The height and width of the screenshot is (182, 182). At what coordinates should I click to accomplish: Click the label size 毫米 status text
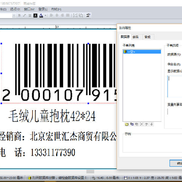pyautogui.click(x=11, y=177)
